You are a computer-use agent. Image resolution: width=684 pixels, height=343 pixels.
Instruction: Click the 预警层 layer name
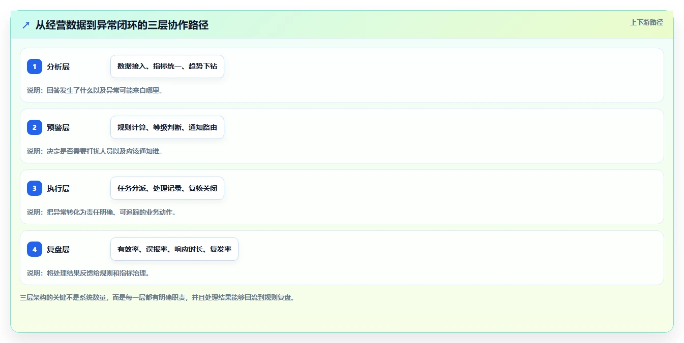click(x=58, y=127)
